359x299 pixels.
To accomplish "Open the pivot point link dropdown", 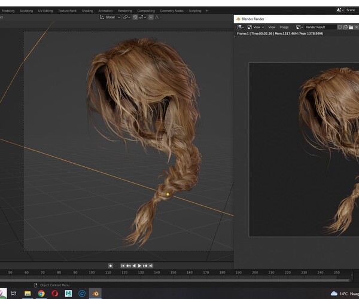I will (x=127, y=17).
